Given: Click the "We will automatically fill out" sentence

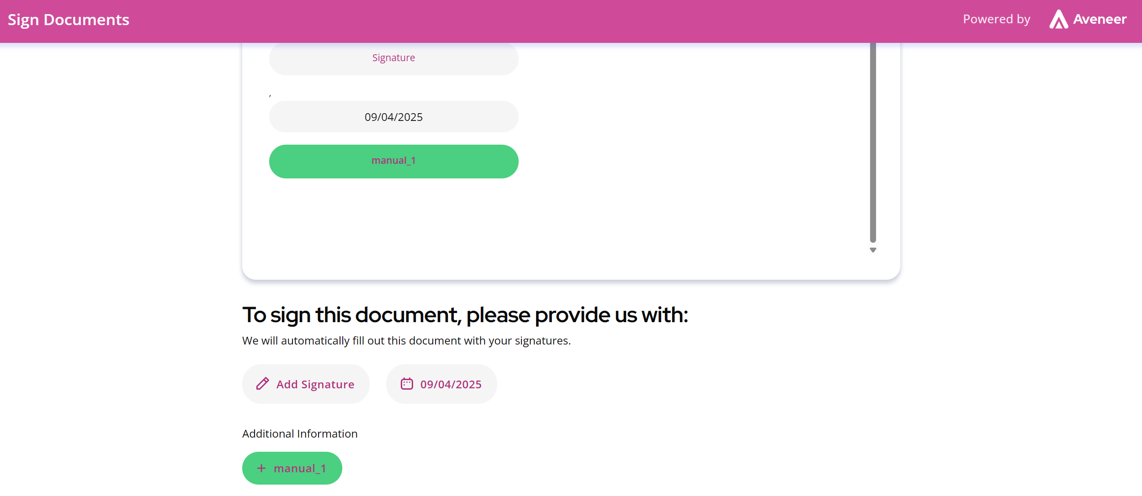Looking at the screenshot, I should click(x=406, y=341).
